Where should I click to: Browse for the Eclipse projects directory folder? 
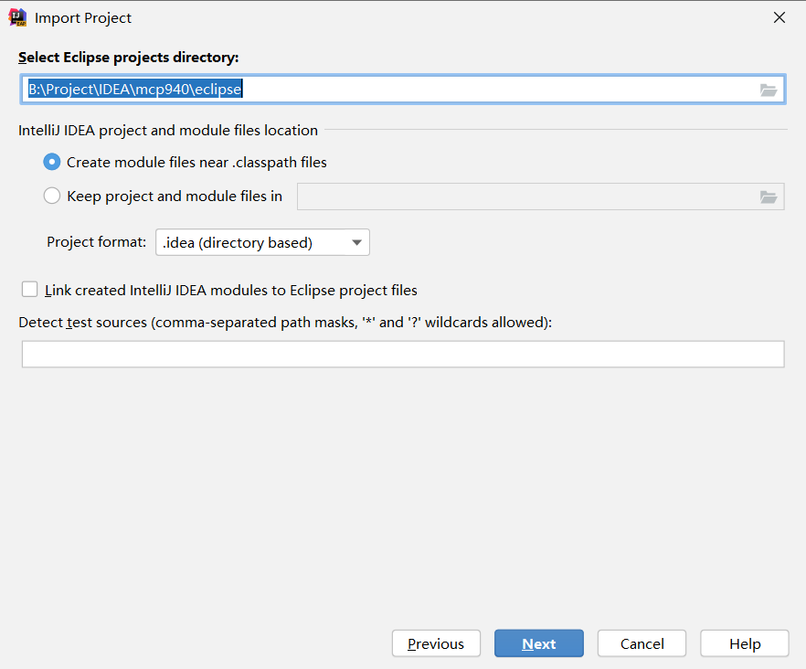[768, 90]
